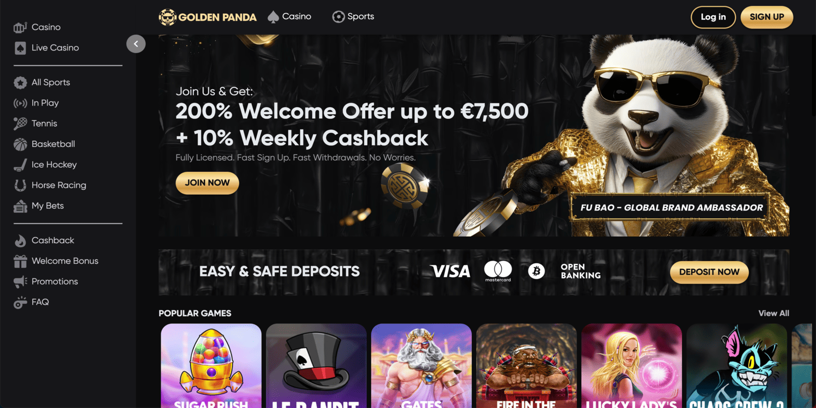Image resolution: width=816 pixels, height=408 pixels.
Task: Open In Play live icon
Action: 20,103
